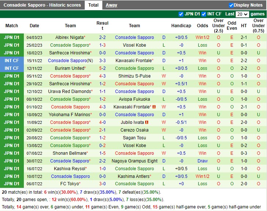The height and width of the screenshot is (211, 267).
Task: Open FC Tokyo team link
Action: point(69,184)
